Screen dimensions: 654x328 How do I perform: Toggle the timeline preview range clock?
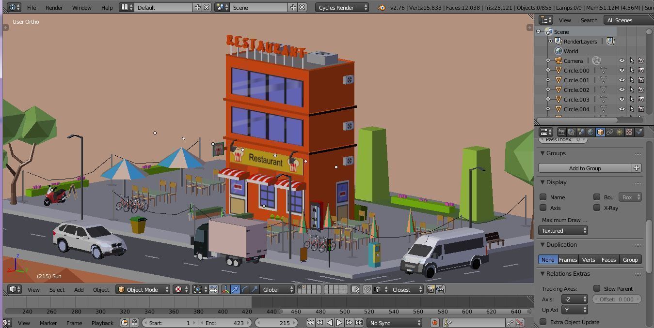pyautogui.click(x=125, y=323)
